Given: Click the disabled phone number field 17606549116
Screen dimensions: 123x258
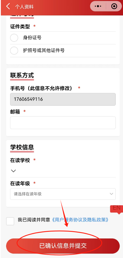Looking at the screenshot, I should [x=63, y=99].
